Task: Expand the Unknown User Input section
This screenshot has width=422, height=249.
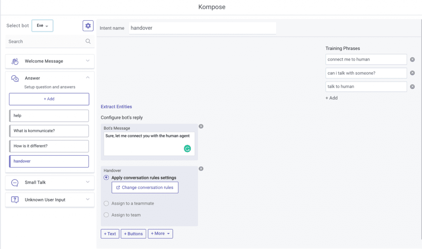Action: point(88,199)
